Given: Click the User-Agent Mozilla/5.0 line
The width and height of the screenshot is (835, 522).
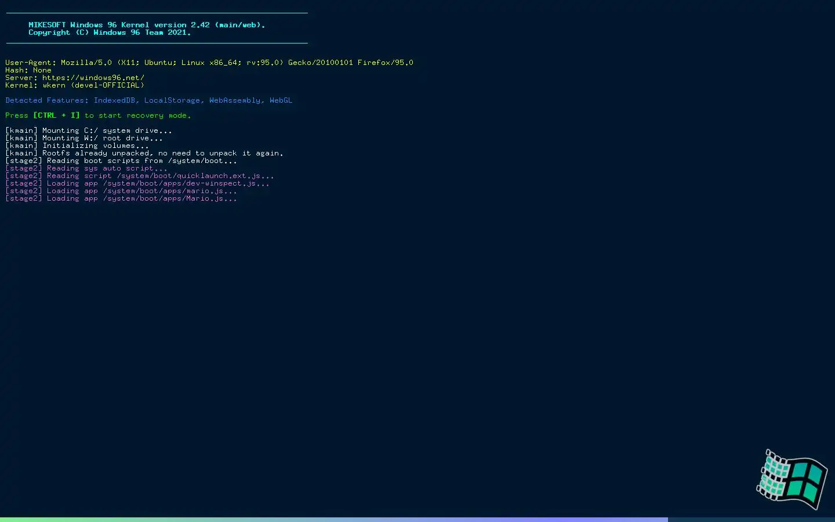Looking at the screenshot, I should point(209,63).
